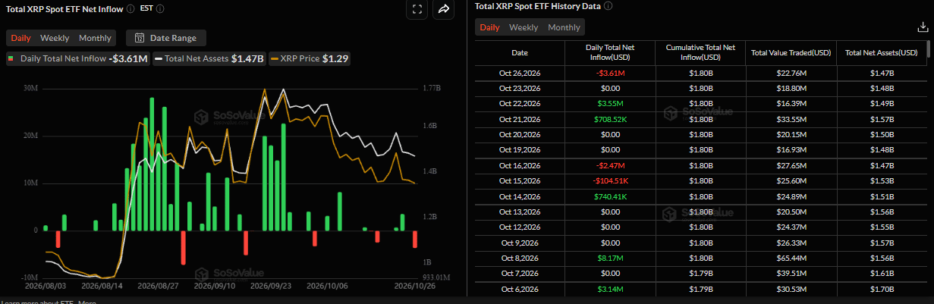Click the $3.55M inflow value for Oct 22
The height and width of the screenshot is (304, 934).
pyautogui.click(x=610, y=104)
